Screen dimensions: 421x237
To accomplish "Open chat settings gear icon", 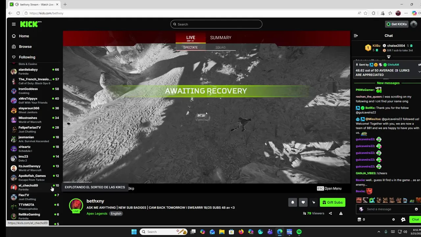I will tap(393, 220).
